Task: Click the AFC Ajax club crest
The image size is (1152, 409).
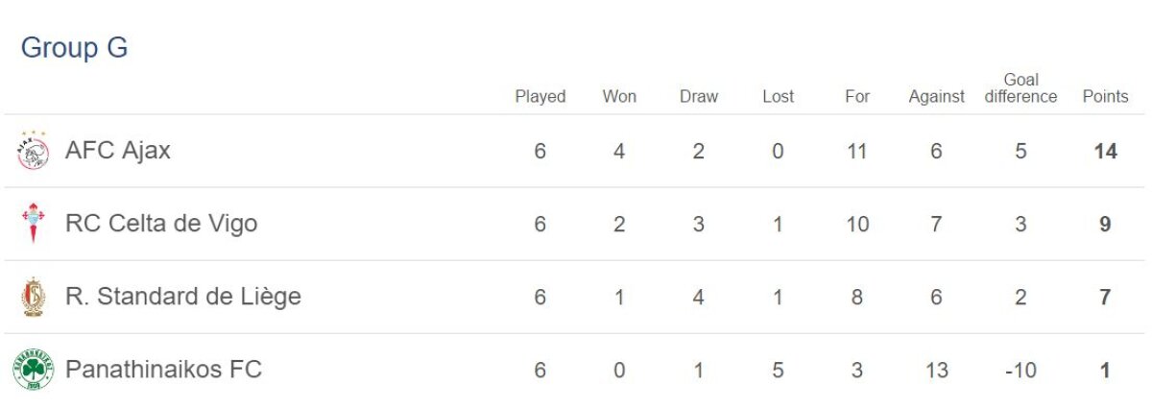Action: coord(33,151)
